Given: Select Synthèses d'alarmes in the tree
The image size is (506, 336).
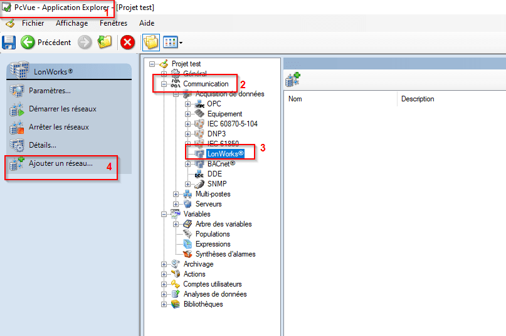Looking at the screenshot, I should point(225,254).
